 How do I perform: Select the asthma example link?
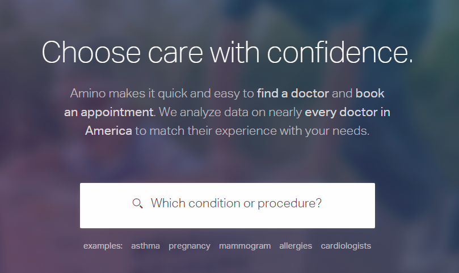click(145, 246)
